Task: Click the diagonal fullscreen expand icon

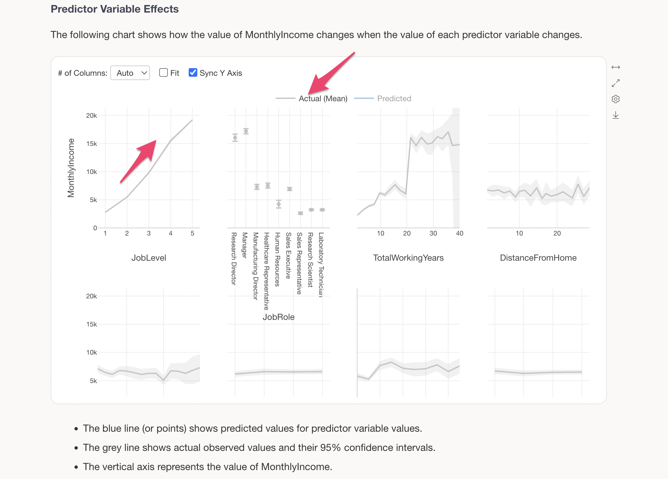Action: pyautogui.click(x=615, y=83)
